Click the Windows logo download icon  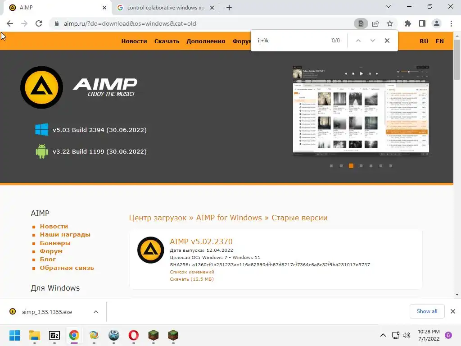pos(41,130)
